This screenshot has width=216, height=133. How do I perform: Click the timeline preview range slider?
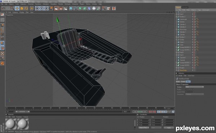[x=22, y=112]
